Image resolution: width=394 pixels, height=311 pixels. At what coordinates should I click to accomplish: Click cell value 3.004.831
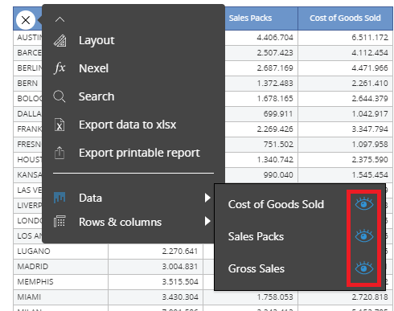click(x=180, y=267)
